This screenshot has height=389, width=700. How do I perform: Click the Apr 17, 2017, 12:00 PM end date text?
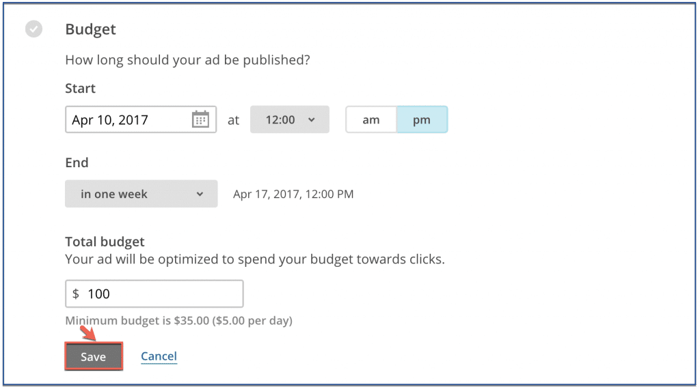tap(293, 194)
